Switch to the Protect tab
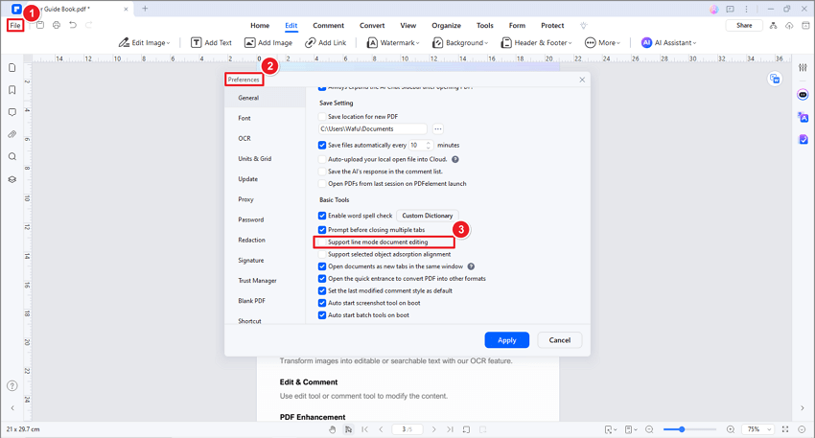 click(x=552, y=26)
